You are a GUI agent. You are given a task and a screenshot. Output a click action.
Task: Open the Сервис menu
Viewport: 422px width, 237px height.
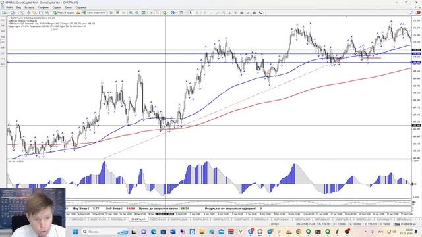tap(57, 7)
